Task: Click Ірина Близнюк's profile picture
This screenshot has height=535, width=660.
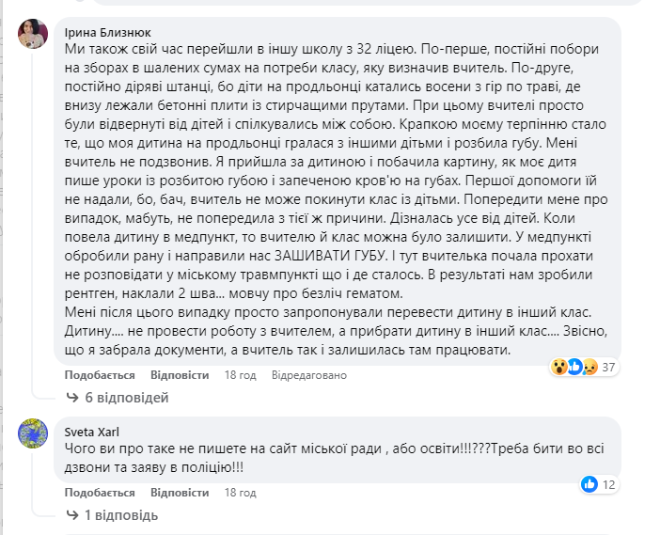Action: [x=33, y=34]
